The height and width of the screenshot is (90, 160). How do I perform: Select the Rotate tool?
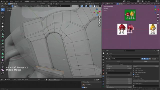pyautogui.click(x=2, y=20)
